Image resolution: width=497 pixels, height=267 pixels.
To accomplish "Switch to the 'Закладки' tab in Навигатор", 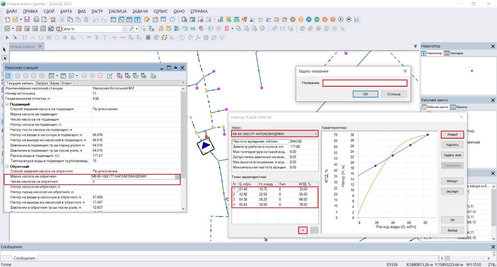I will coord(454,53).
